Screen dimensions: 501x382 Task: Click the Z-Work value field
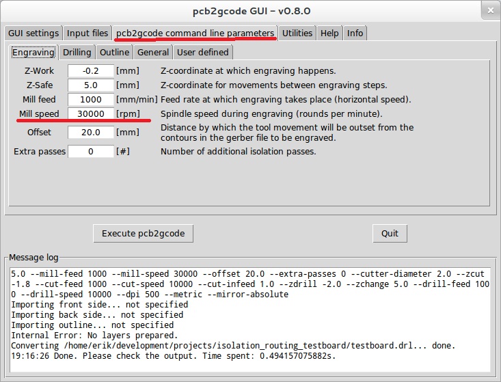[x=91, y=71]
